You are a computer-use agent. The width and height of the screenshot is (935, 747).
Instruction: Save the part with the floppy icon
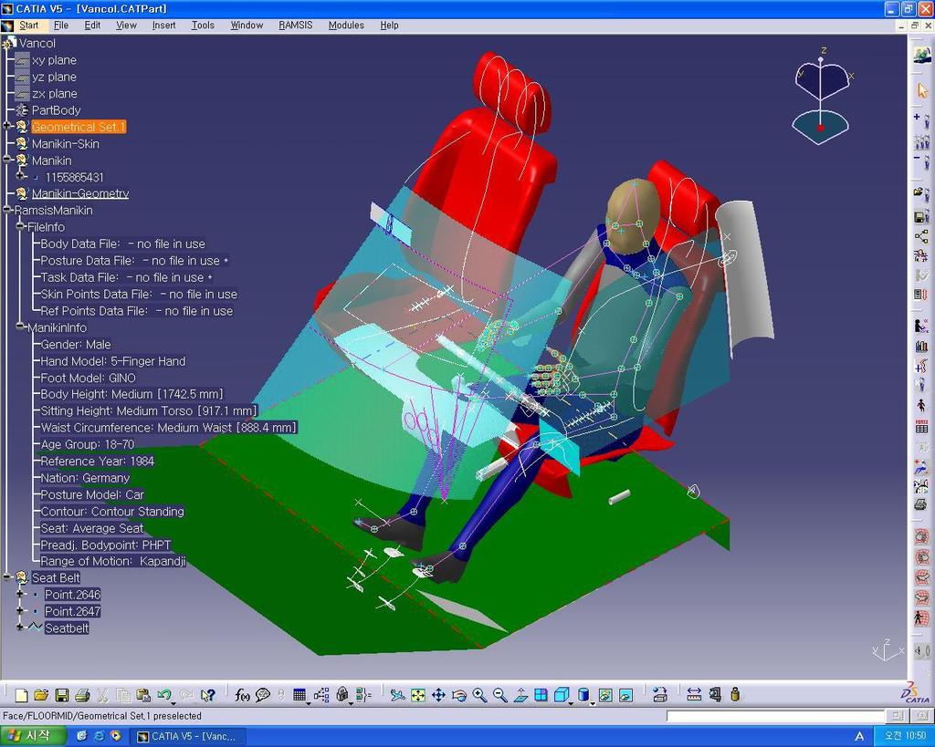61,695
